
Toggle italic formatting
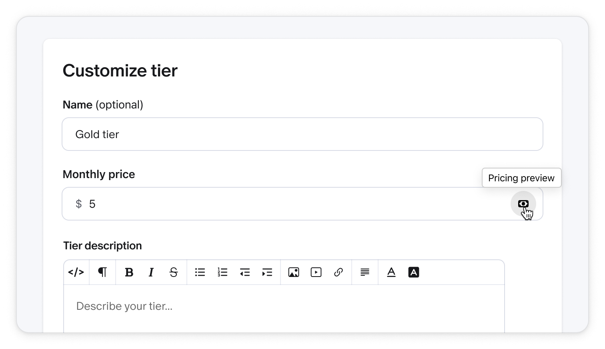pyautogui.click(x=151, y=273)
